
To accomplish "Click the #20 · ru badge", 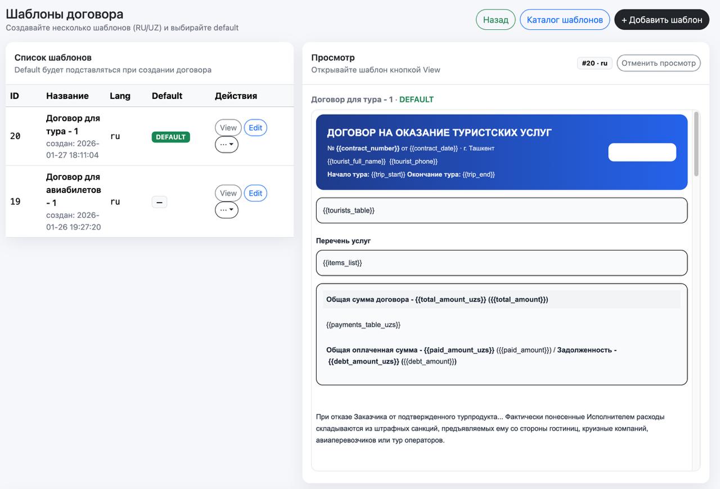I will [595, 63].
